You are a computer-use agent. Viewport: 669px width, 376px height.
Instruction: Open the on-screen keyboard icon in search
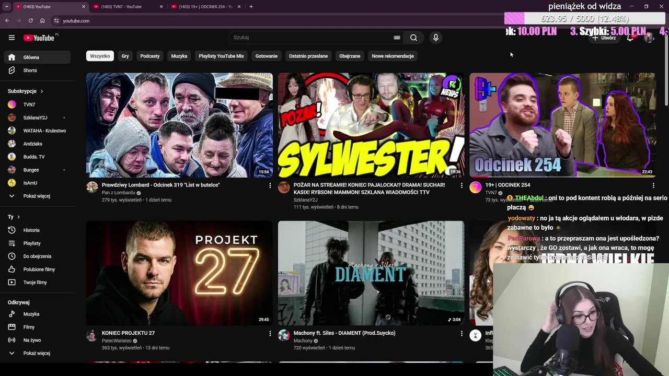(x=397, y=38)
